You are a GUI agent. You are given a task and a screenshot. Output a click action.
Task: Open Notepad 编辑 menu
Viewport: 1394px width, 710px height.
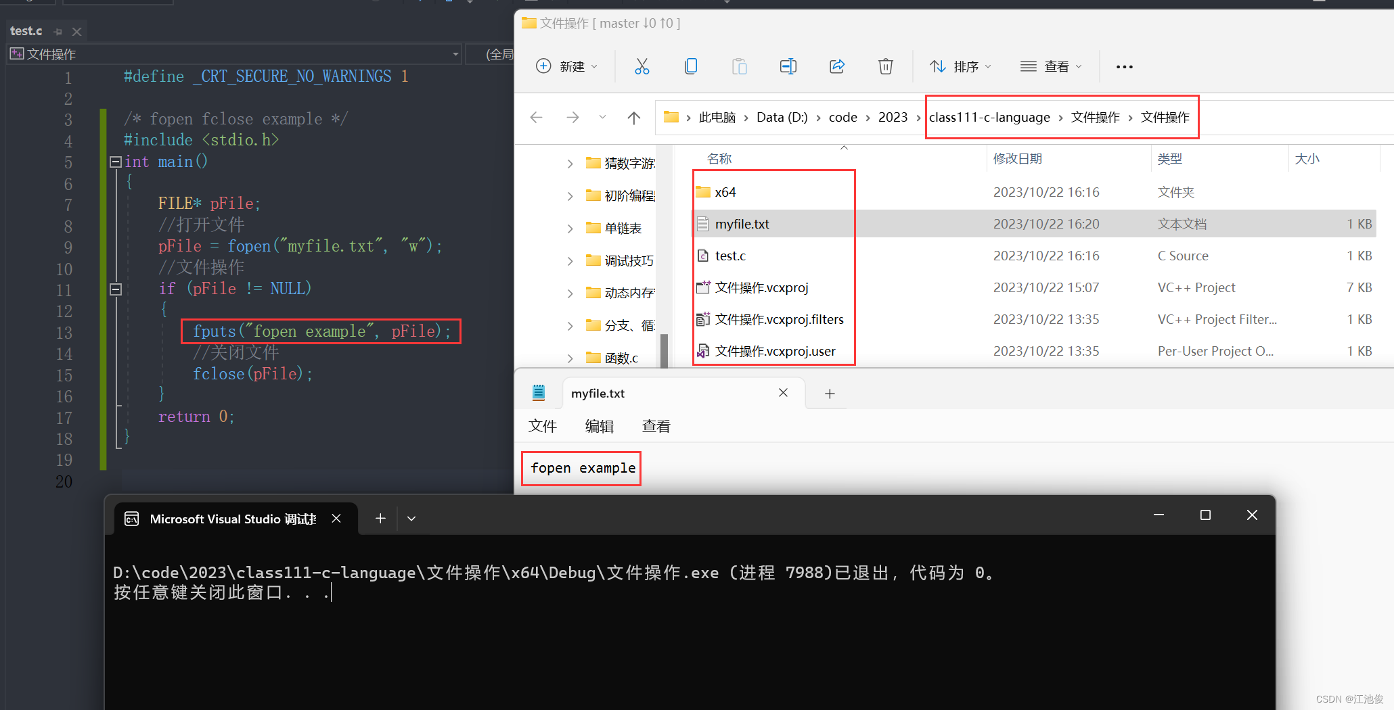click(599, 426)
